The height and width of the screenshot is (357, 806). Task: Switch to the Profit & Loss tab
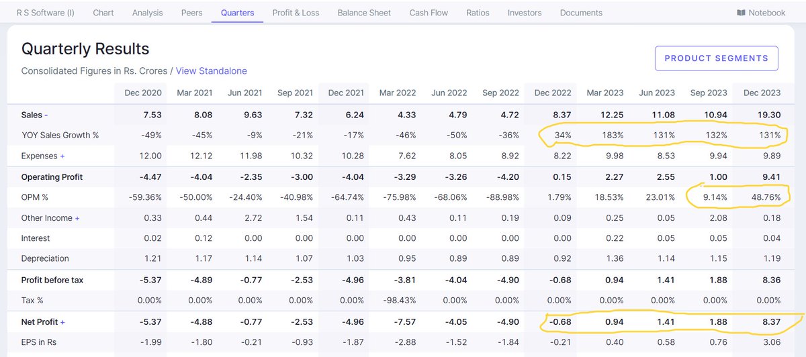pos(296,13)
